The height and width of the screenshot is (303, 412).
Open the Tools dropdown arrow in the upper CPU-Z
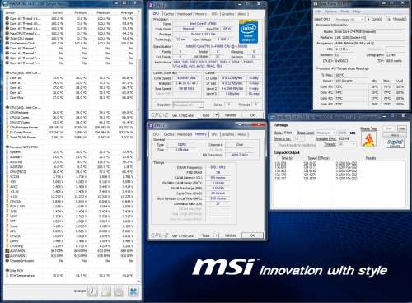[217, 115]
